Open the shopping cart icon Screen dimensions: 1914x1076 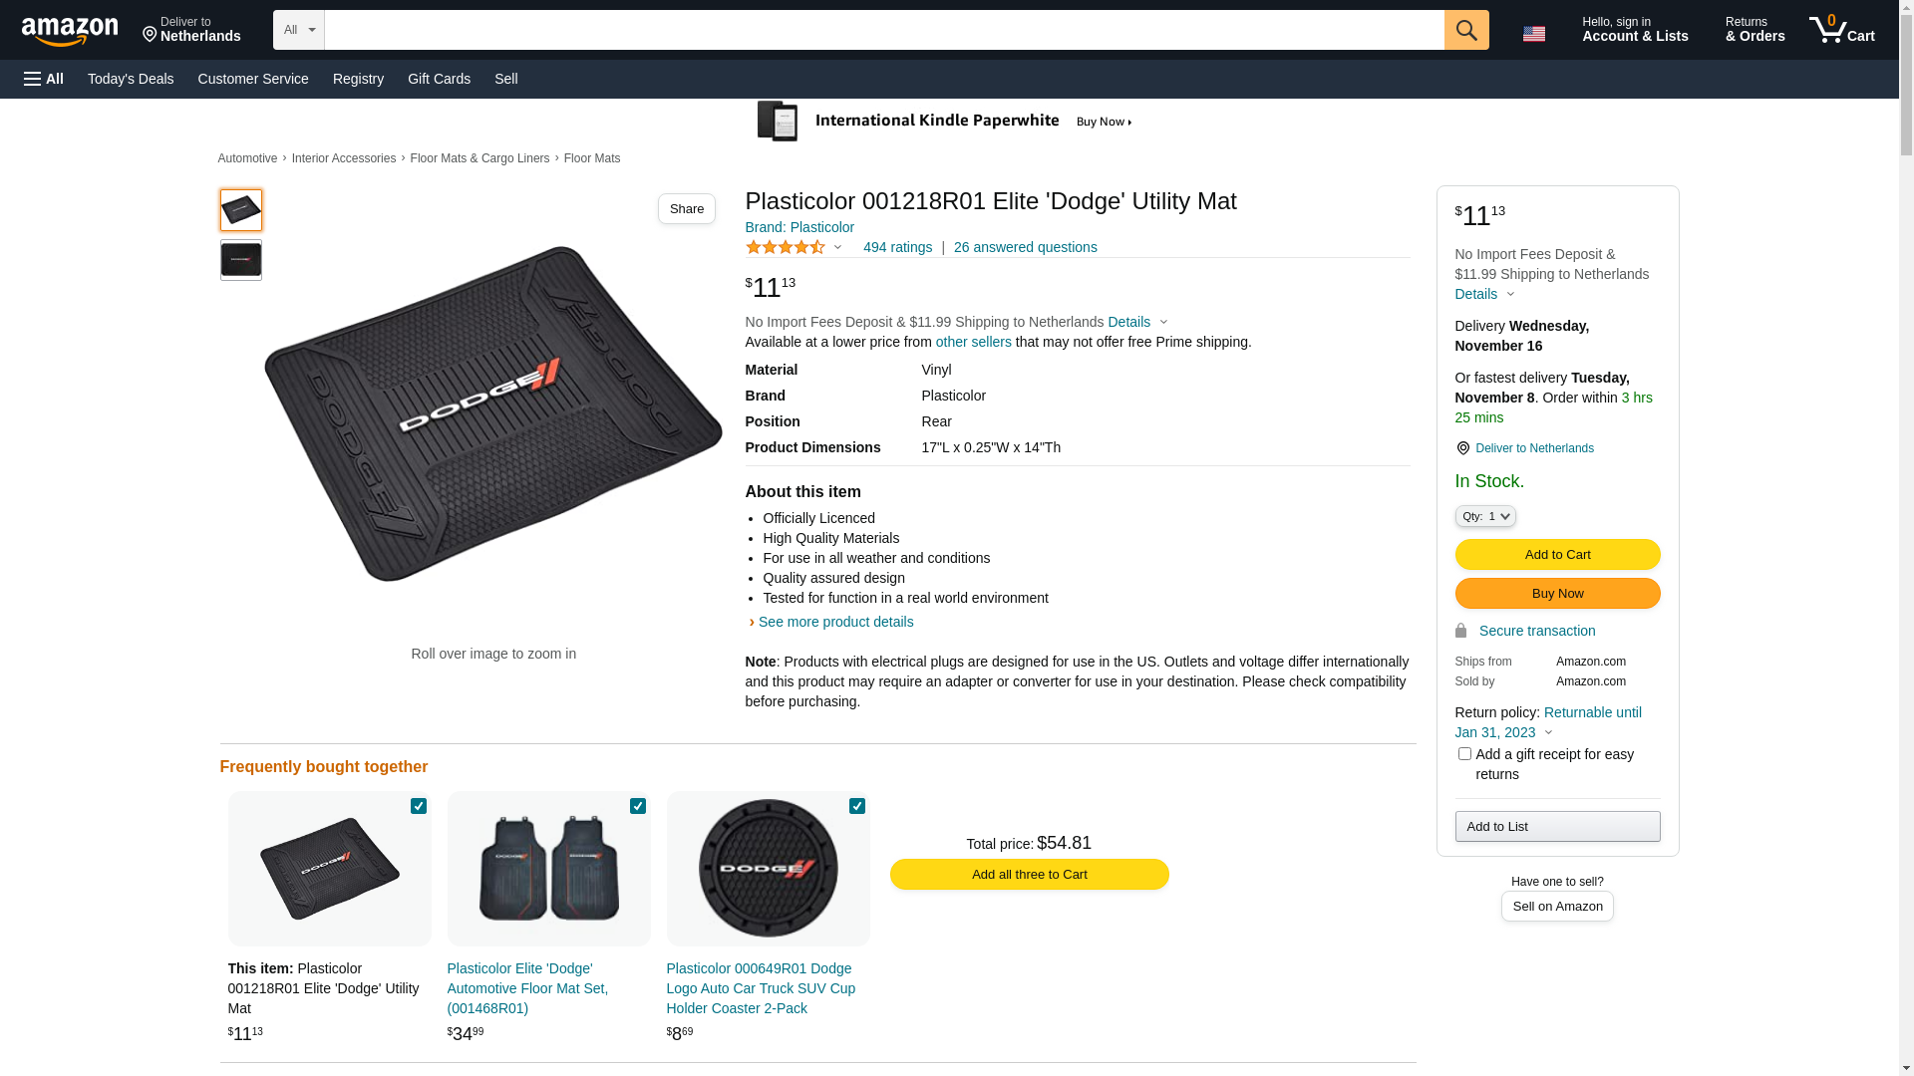coord(1840,30)
